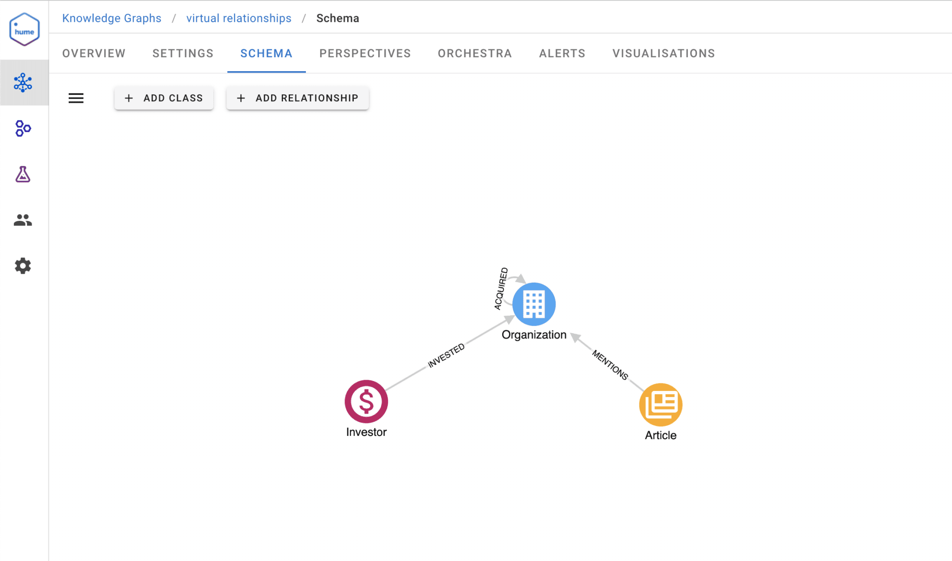This screenshot has height=561, width=952.
Task: Open the virtual relationships breadcrumb link
Action: pos(238,18)
